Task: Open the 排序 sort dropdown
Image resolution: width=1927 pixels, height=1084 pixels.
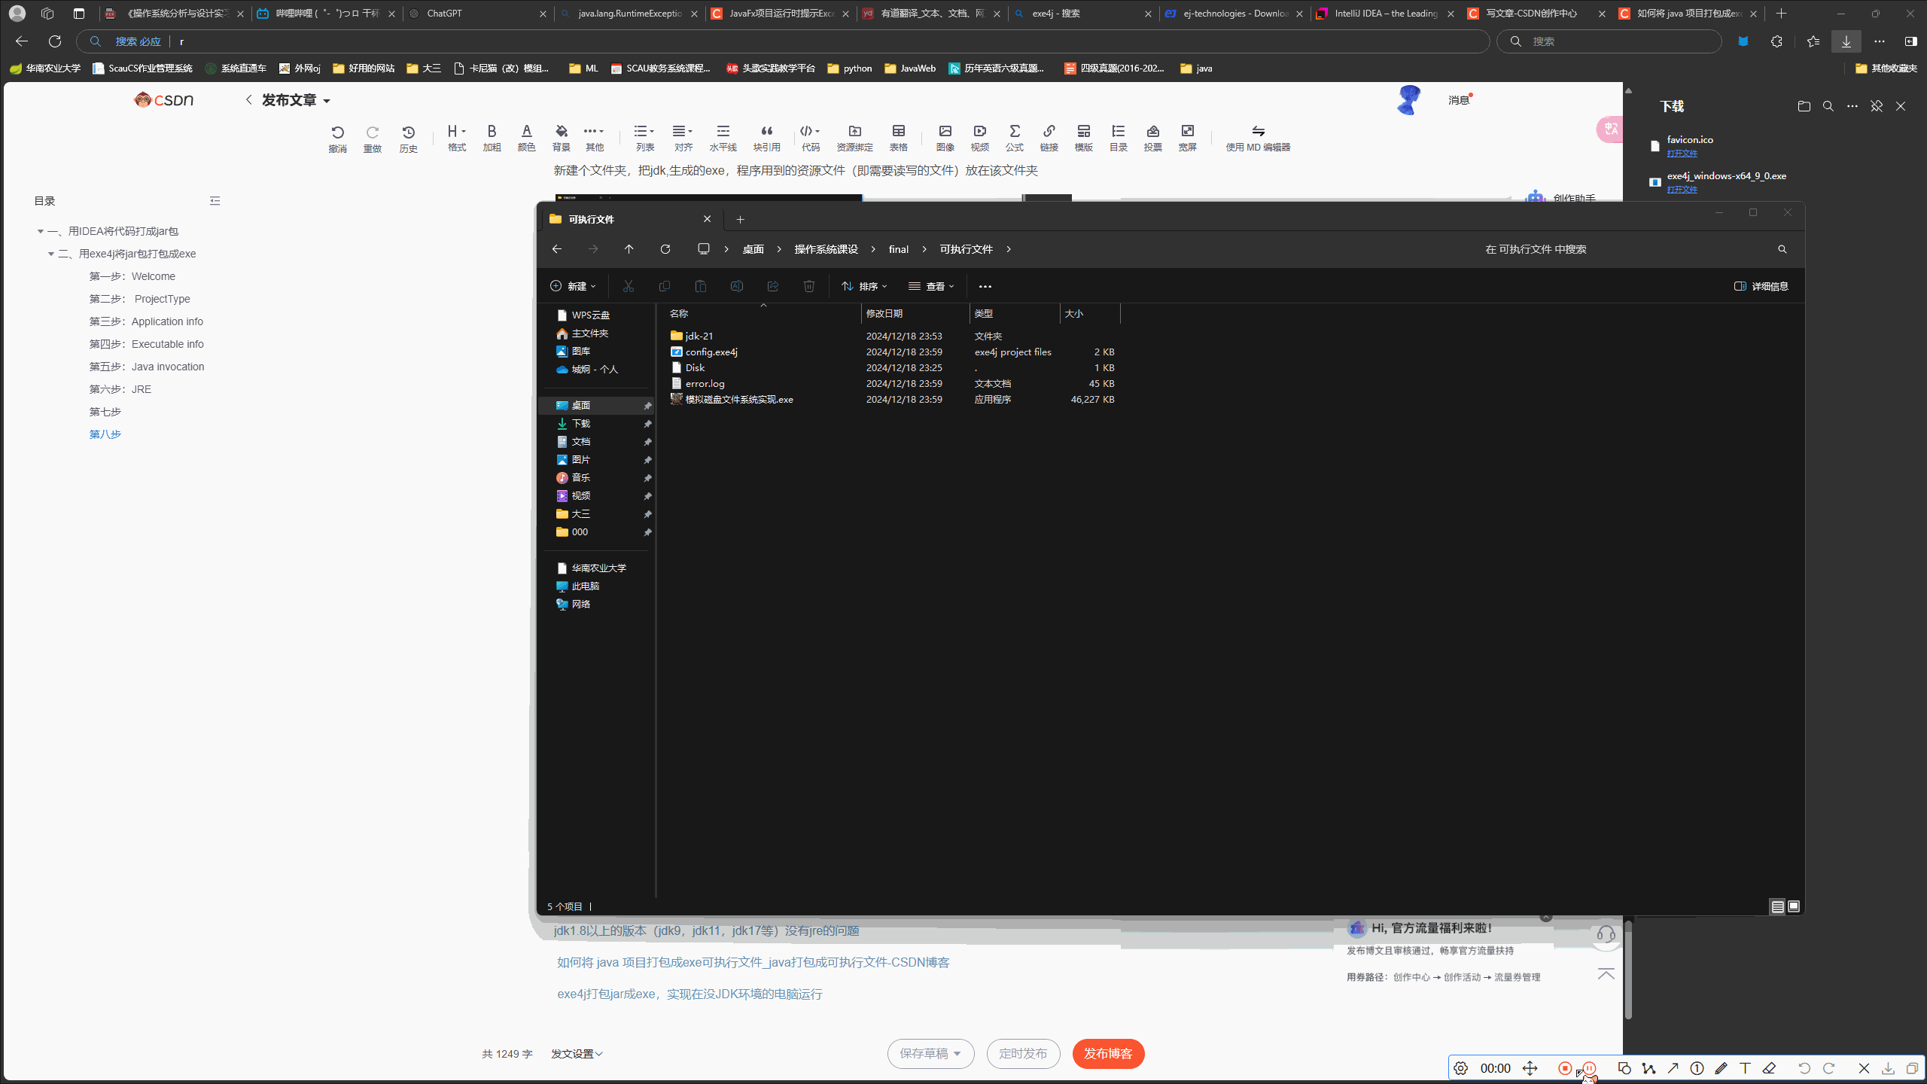Action: tap(864, 286)
